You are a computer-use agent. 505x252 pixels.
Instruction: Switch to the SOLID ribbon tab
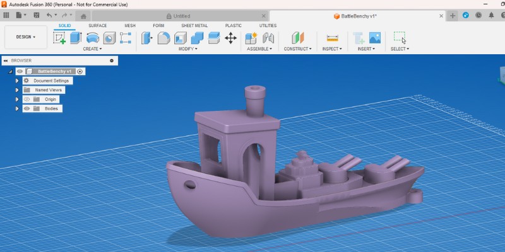click(x=64, y=26)
